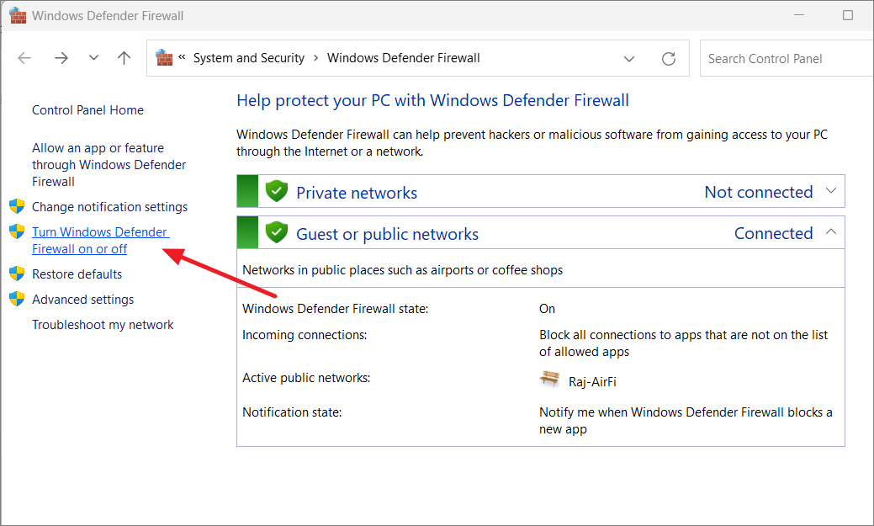
Task: Click the Active public networks label
Action: point(306,378)
